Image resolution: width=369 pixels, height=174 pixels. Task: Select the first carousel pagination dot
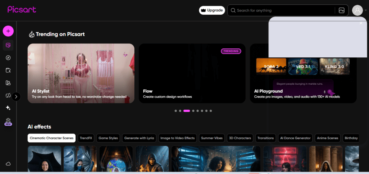[175, 111]
